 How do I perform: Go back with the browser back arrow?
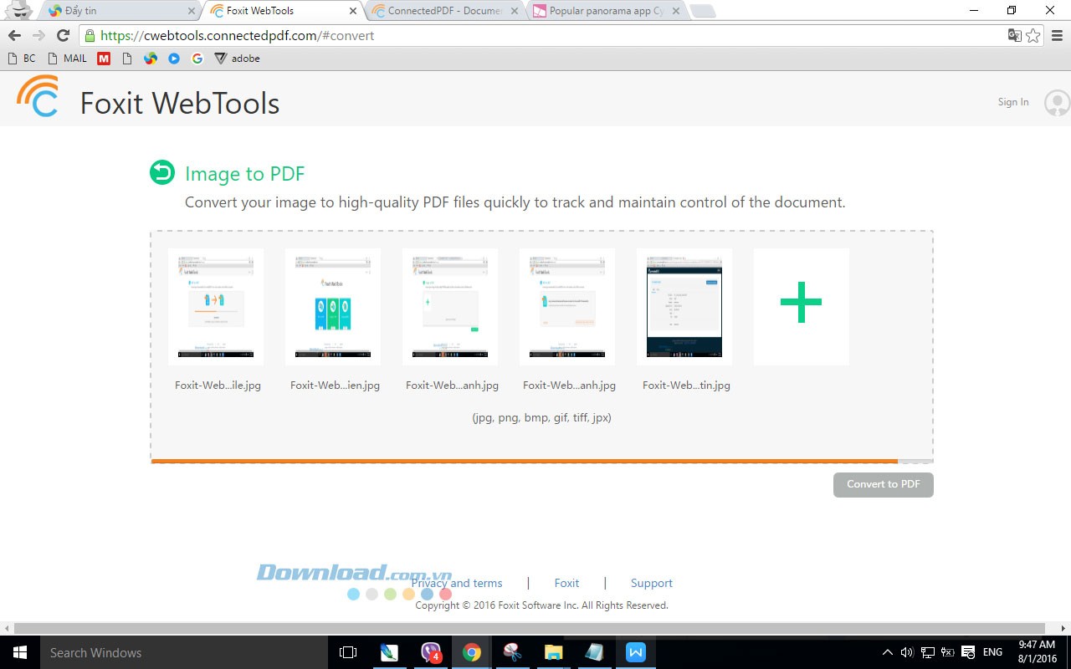[14, 35]
